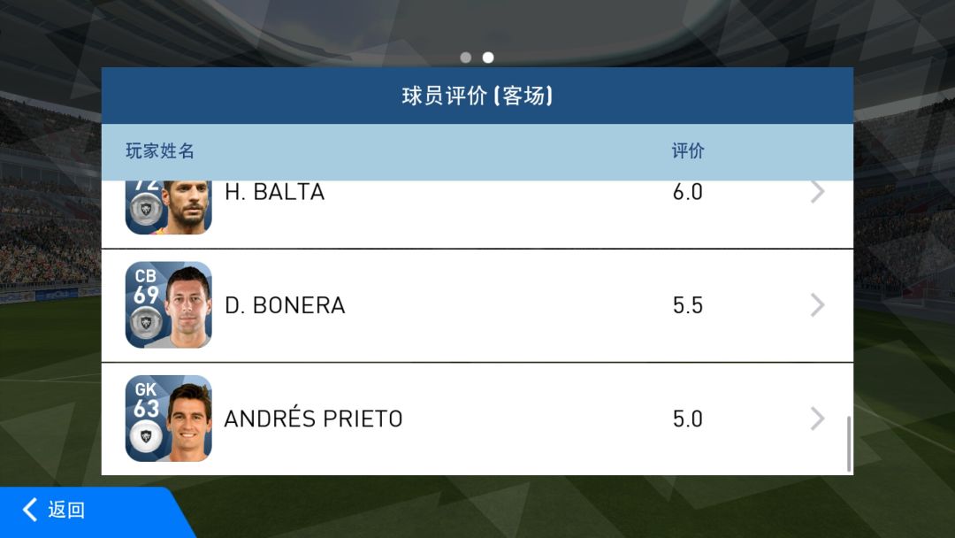Click the 玩家姓名 column header

(159, 150)
